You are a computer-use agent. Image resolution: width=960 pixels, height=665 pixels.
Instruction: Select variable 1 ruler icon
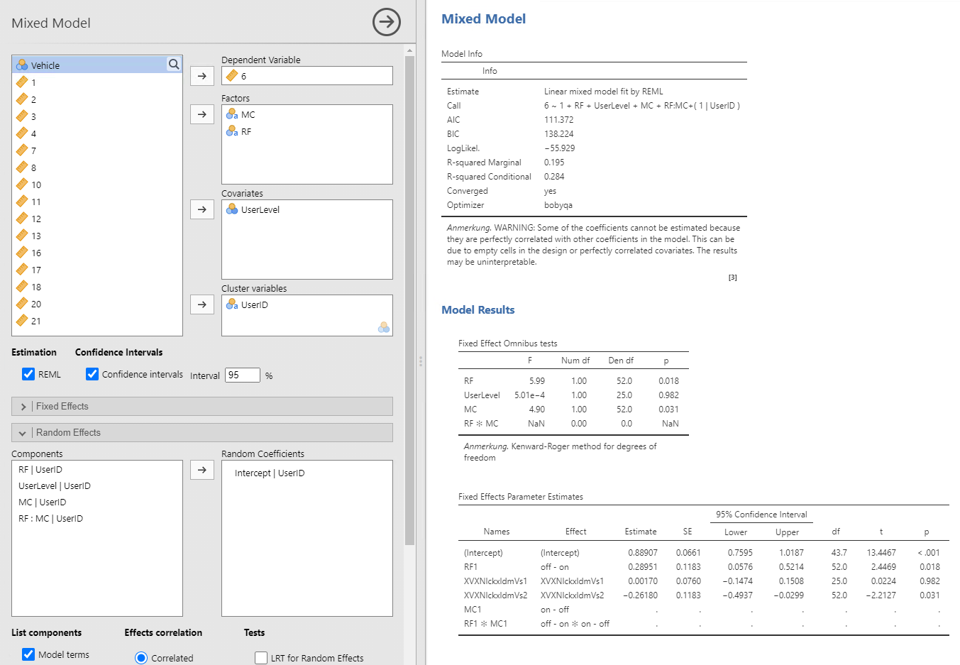point(22,82)
